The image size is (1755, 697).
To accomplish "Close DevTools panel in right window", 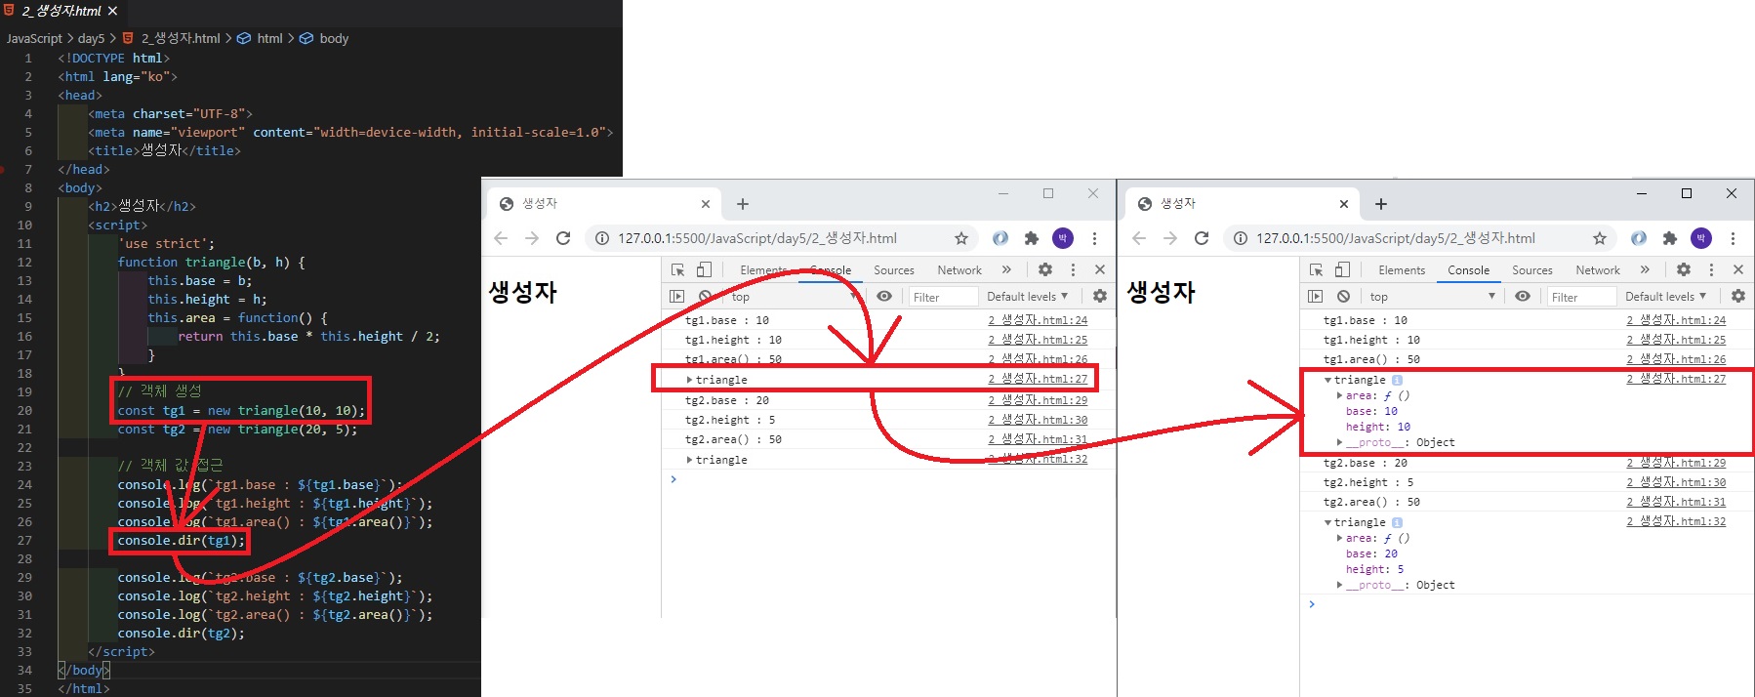I will pyautogui.click(x=1737, y=269).
